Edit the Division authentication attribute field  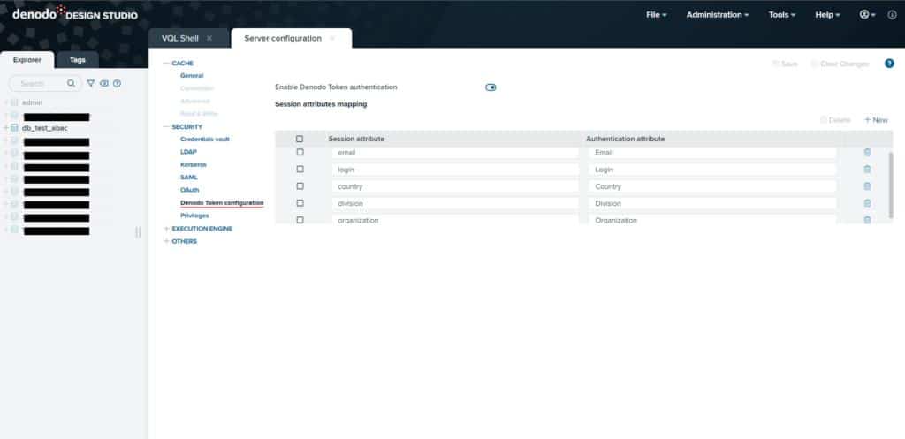tap(713, 203)
